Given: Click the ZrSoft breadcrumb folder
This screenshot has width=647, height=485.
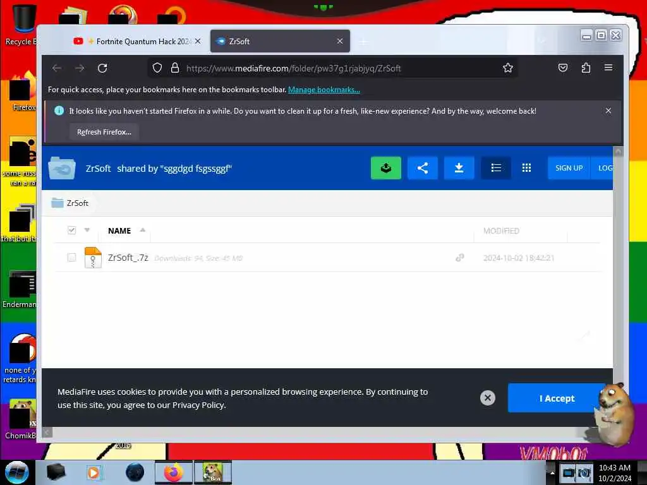Looking at the screenshot, I should 70,203.
